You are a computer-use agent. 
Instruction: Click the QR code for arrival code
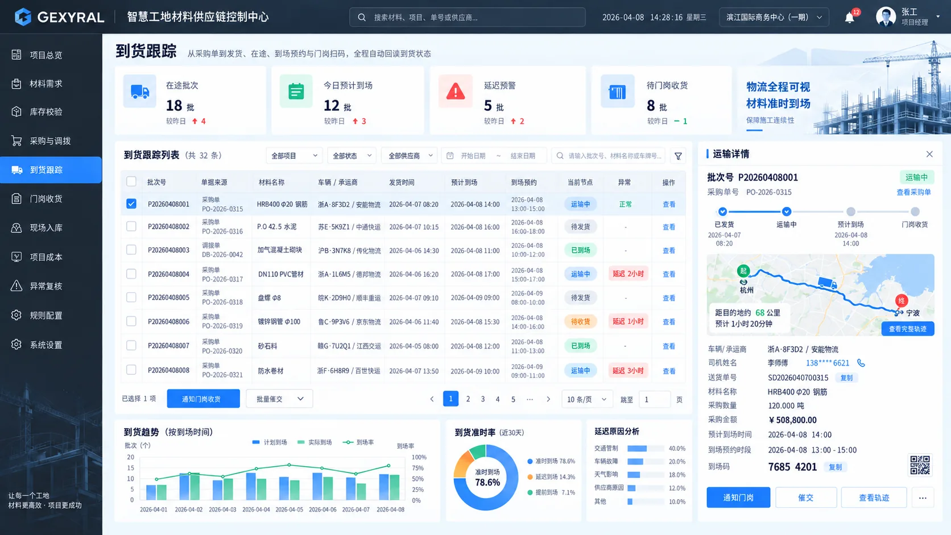[920, 465]
